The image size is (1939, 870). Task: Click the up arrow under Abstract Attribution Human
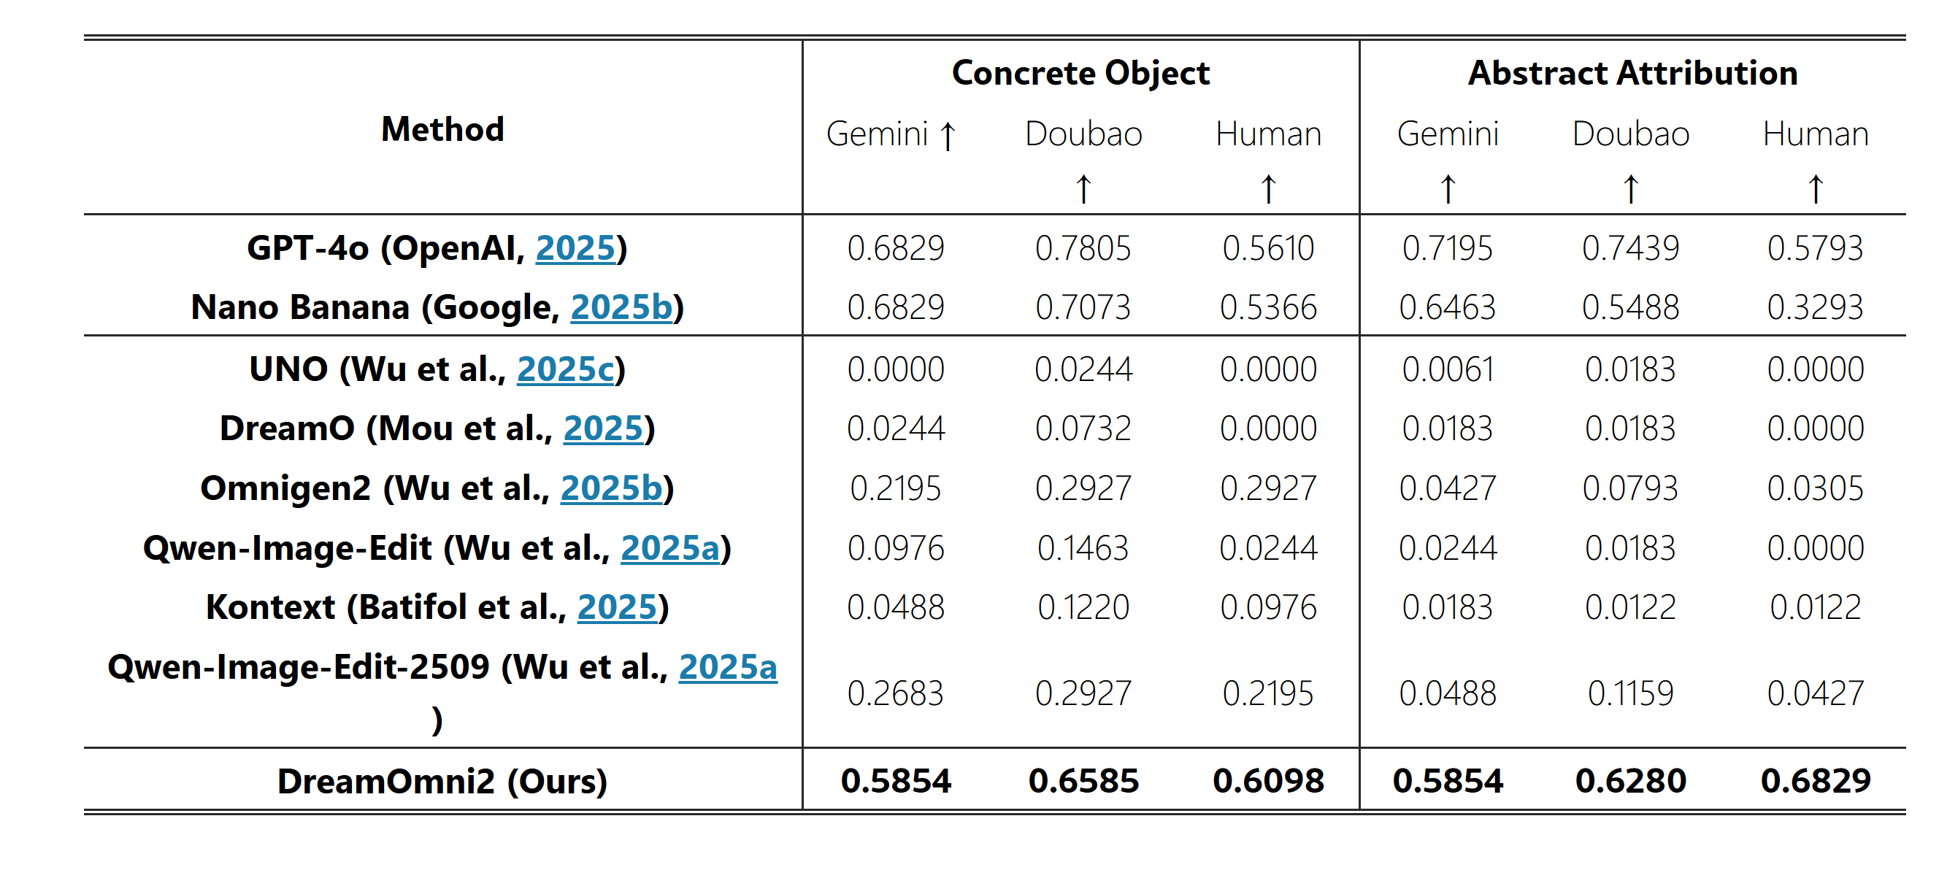pyautogui.click(x=1816, y=189)
